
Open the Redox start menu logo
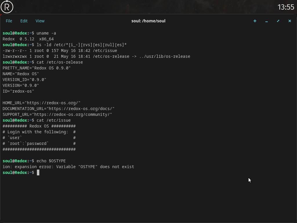[7, 7]
